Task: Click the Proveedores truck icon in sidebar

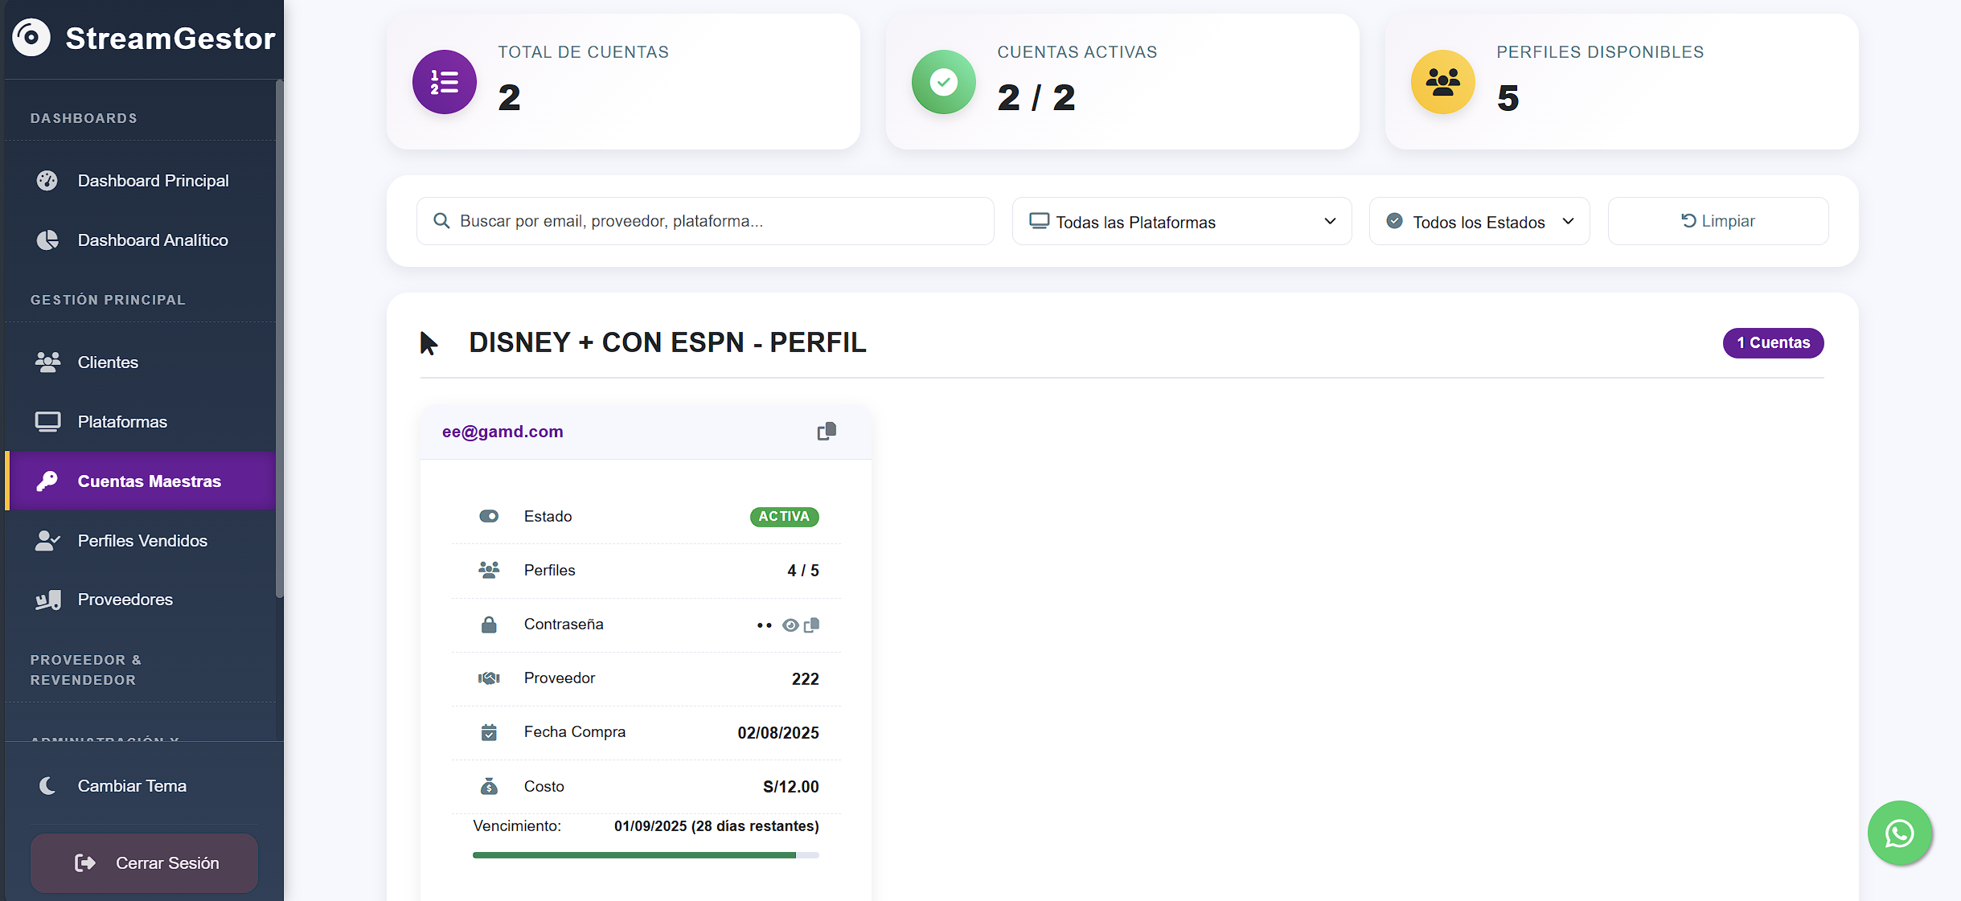Action: point(48,600)
